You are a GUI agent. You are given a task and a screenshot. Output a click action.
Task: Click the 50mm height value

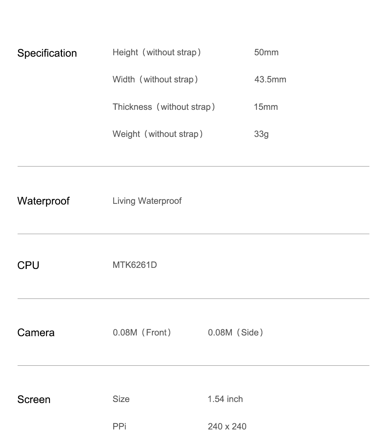click(266, 52)
